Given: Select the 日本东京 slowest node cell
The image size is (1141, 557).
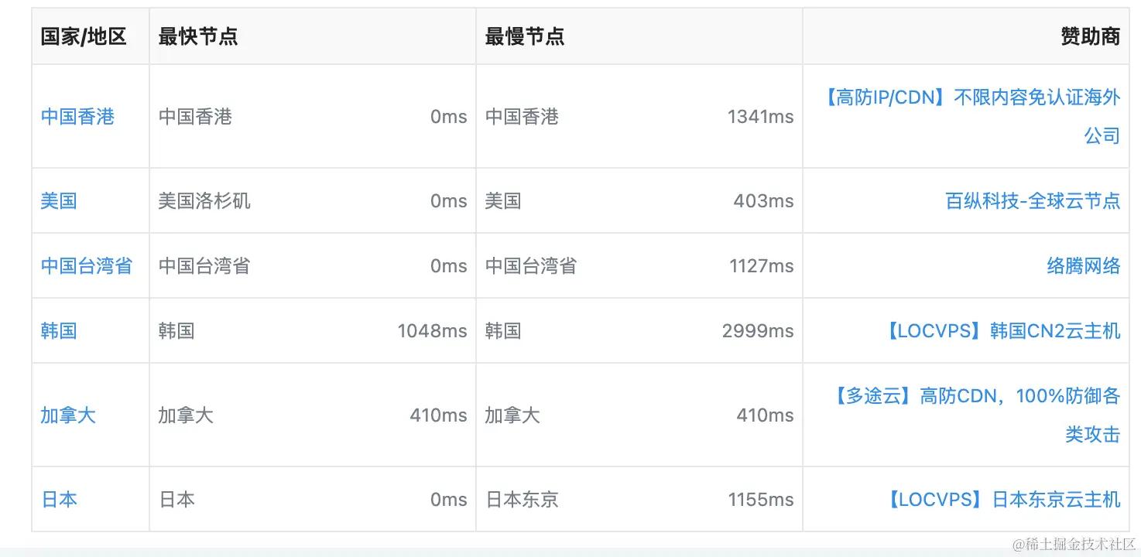Looking at the screenshot, I should [x=522, y=500].
